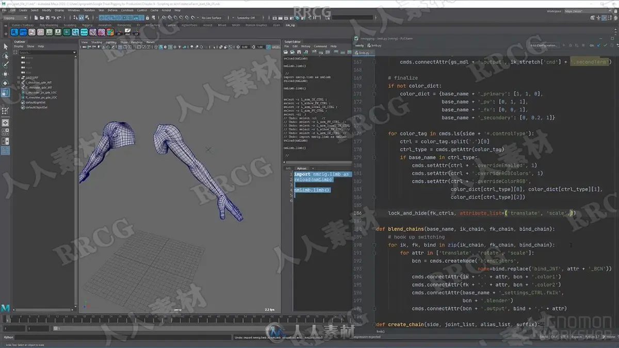
Task: Choose the Move tool in left toolbox
Action: [5, 74]
